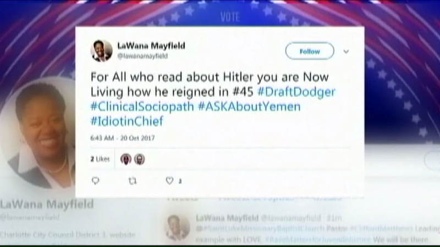Click the reply speech bubble icon
440x247 pixels.
[95, 181]
